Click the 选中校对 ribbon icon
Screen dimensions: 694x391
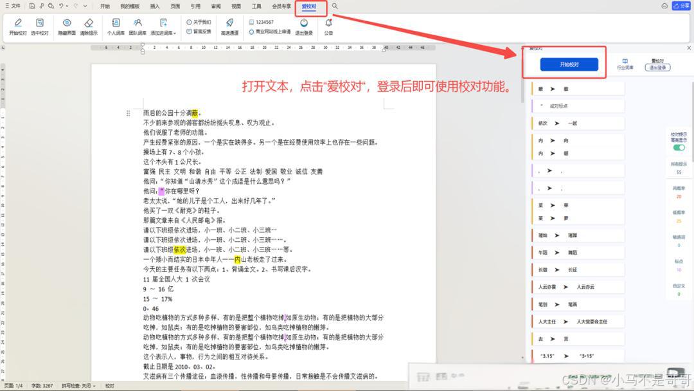pyautogui.click(x=39, y=26)
